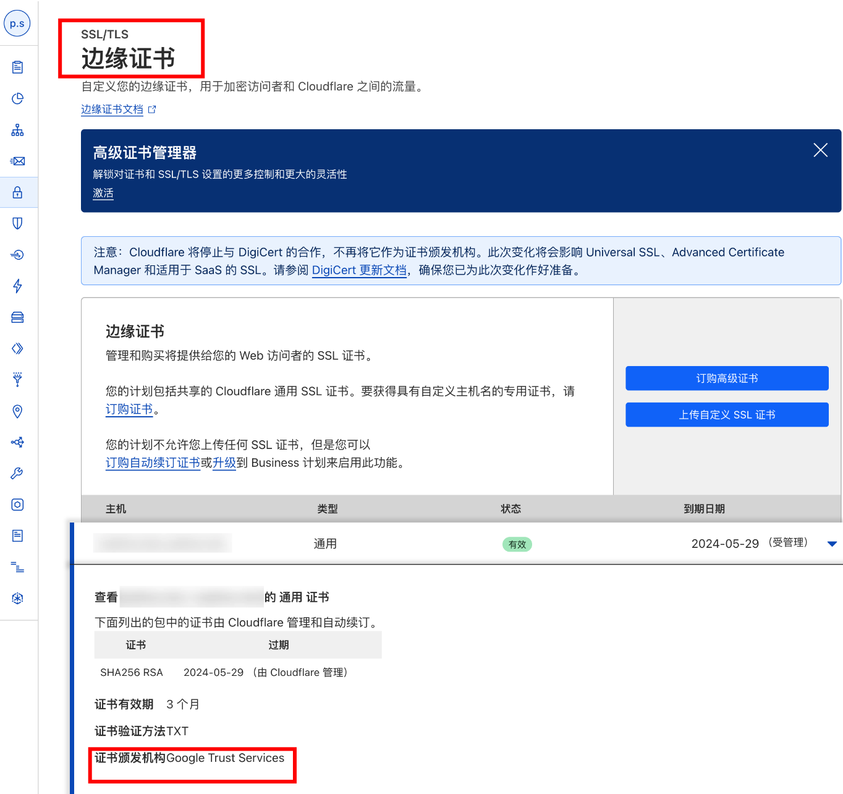This screenshot has height=794, width=843.
Task: Click 上传自定义 SSL 证书 button
Action: (x=727, y=415)
